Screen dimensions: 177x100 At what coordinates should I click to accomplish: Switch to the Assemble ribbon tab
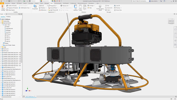tap(7, 3)
